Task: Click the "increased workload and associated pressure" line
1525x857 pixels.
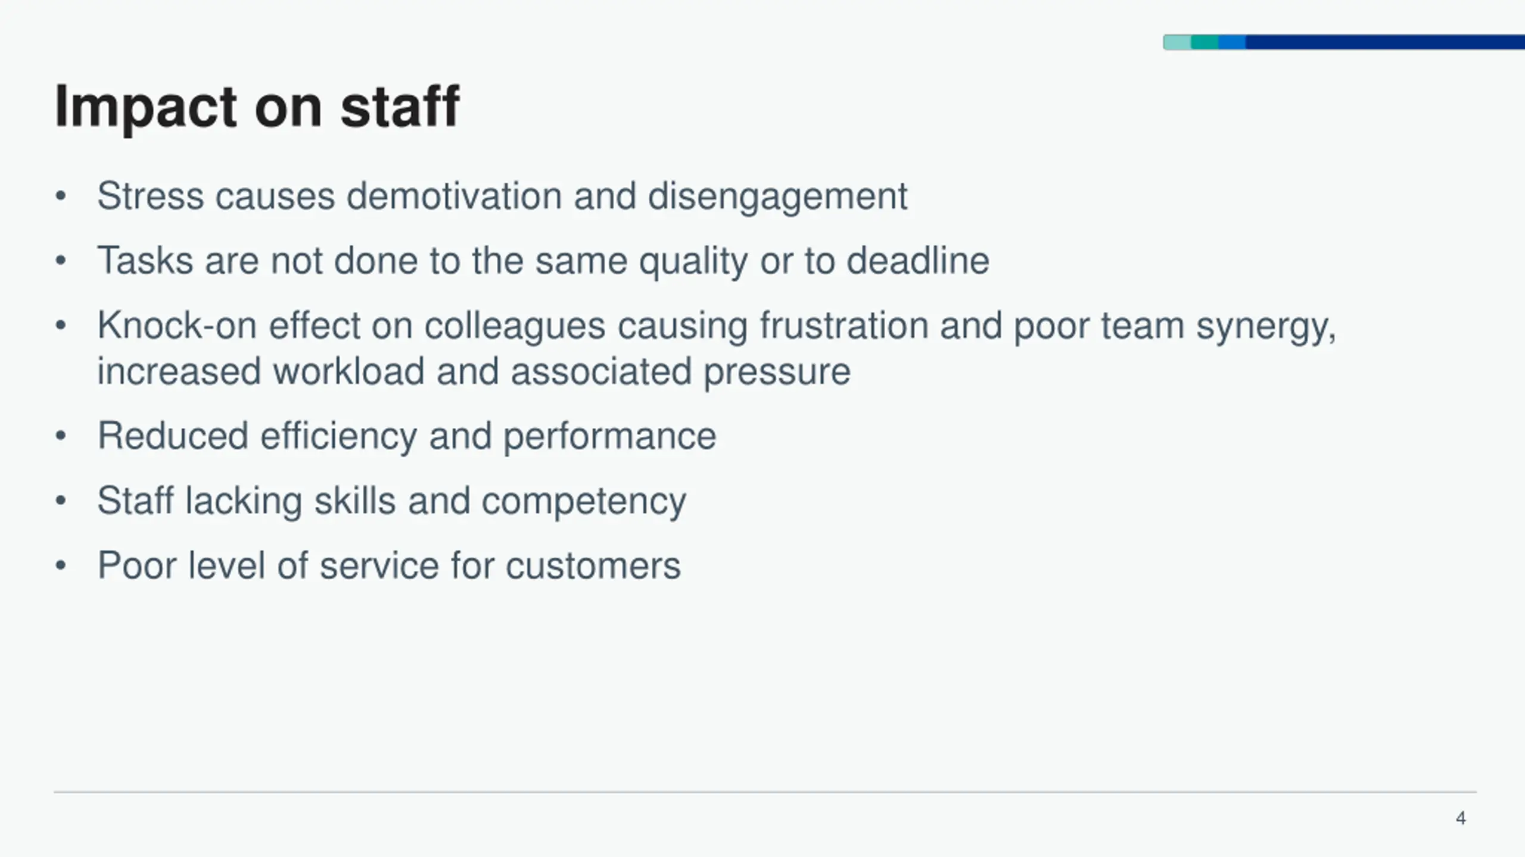Action: point(474,371)
